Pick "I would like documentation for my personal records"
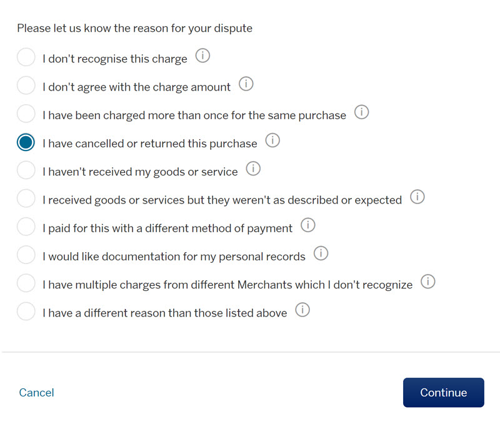The image size is (500, 422). [26, 255]
